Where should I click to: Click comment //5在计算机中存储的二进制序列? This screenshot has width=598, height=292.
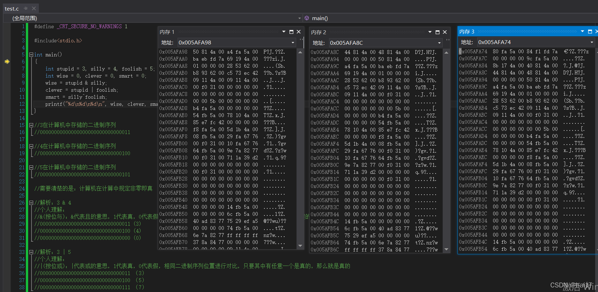click(x=75, y=168)
